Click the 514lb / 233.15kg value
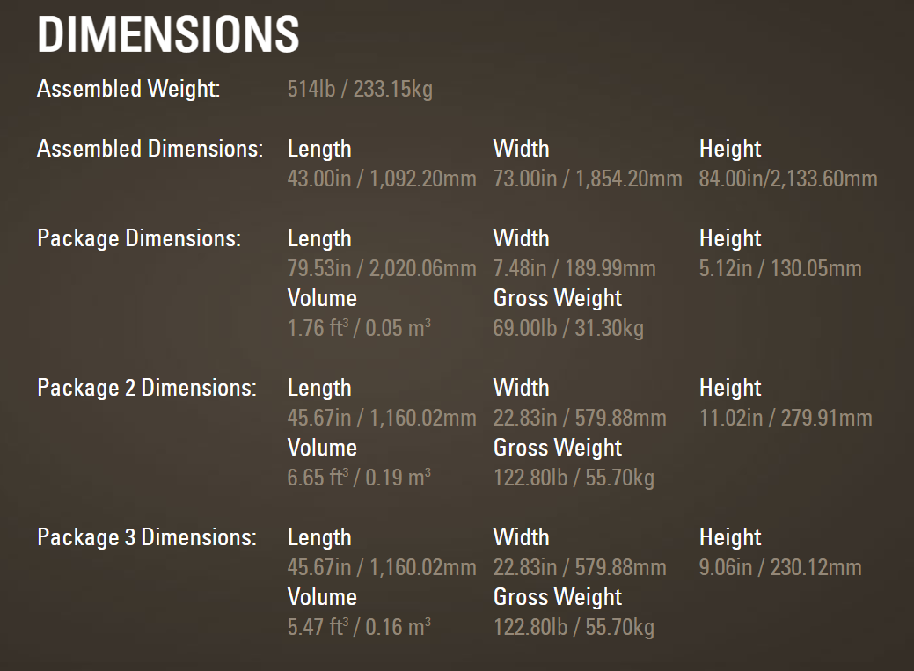914x671 pixels. click(361, 89)
